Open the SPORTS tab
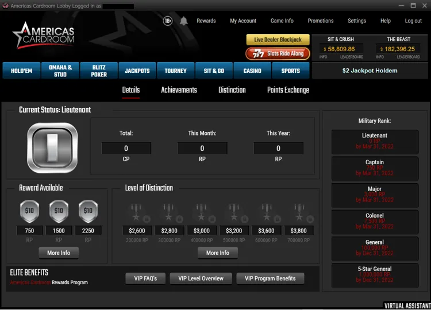This screenshot has height=310, width=431. (x=291, y=71)
